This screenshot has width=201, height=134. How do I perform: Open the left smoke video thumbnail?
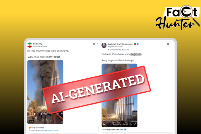coord(45,92)
